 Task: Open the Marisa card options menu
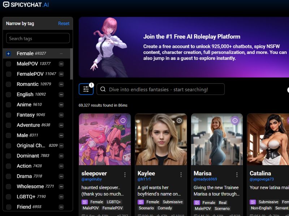[237, 175]
